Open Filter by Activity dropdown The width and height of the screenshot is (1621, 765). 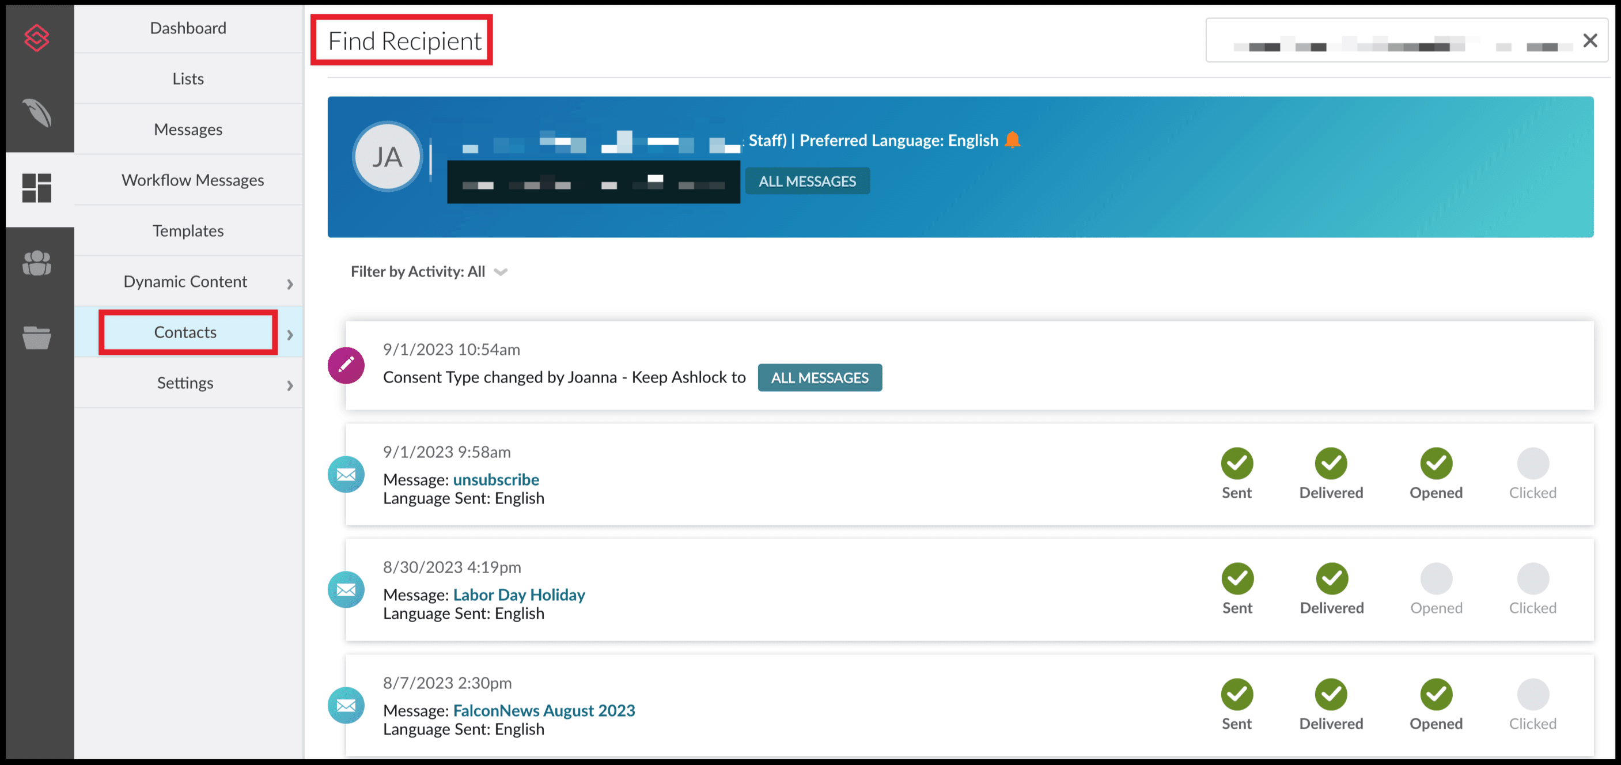click(x=429, y=272)
